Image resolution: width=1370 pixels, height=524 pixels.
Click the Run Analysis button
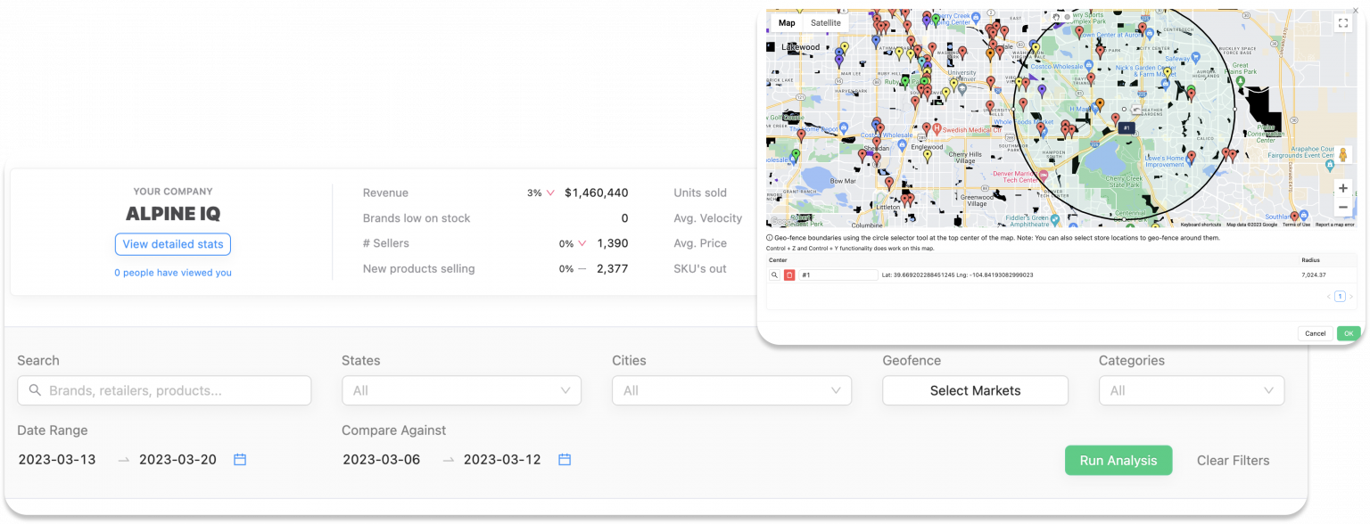[x=1118, y=461]
